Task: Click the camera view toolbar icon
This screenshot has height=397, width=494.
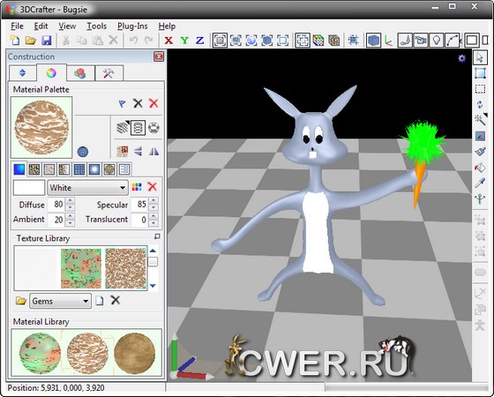Action: pyautogui.click(x=421, y=41)
